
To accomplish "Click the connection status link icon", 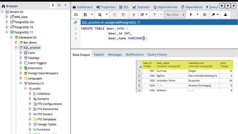I will point(75,22).
